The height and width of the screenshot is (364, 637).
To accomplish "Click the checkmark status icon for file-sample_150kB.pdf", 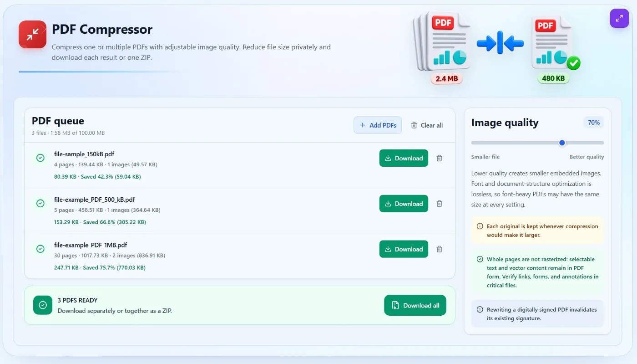I will tap(40, 158).
